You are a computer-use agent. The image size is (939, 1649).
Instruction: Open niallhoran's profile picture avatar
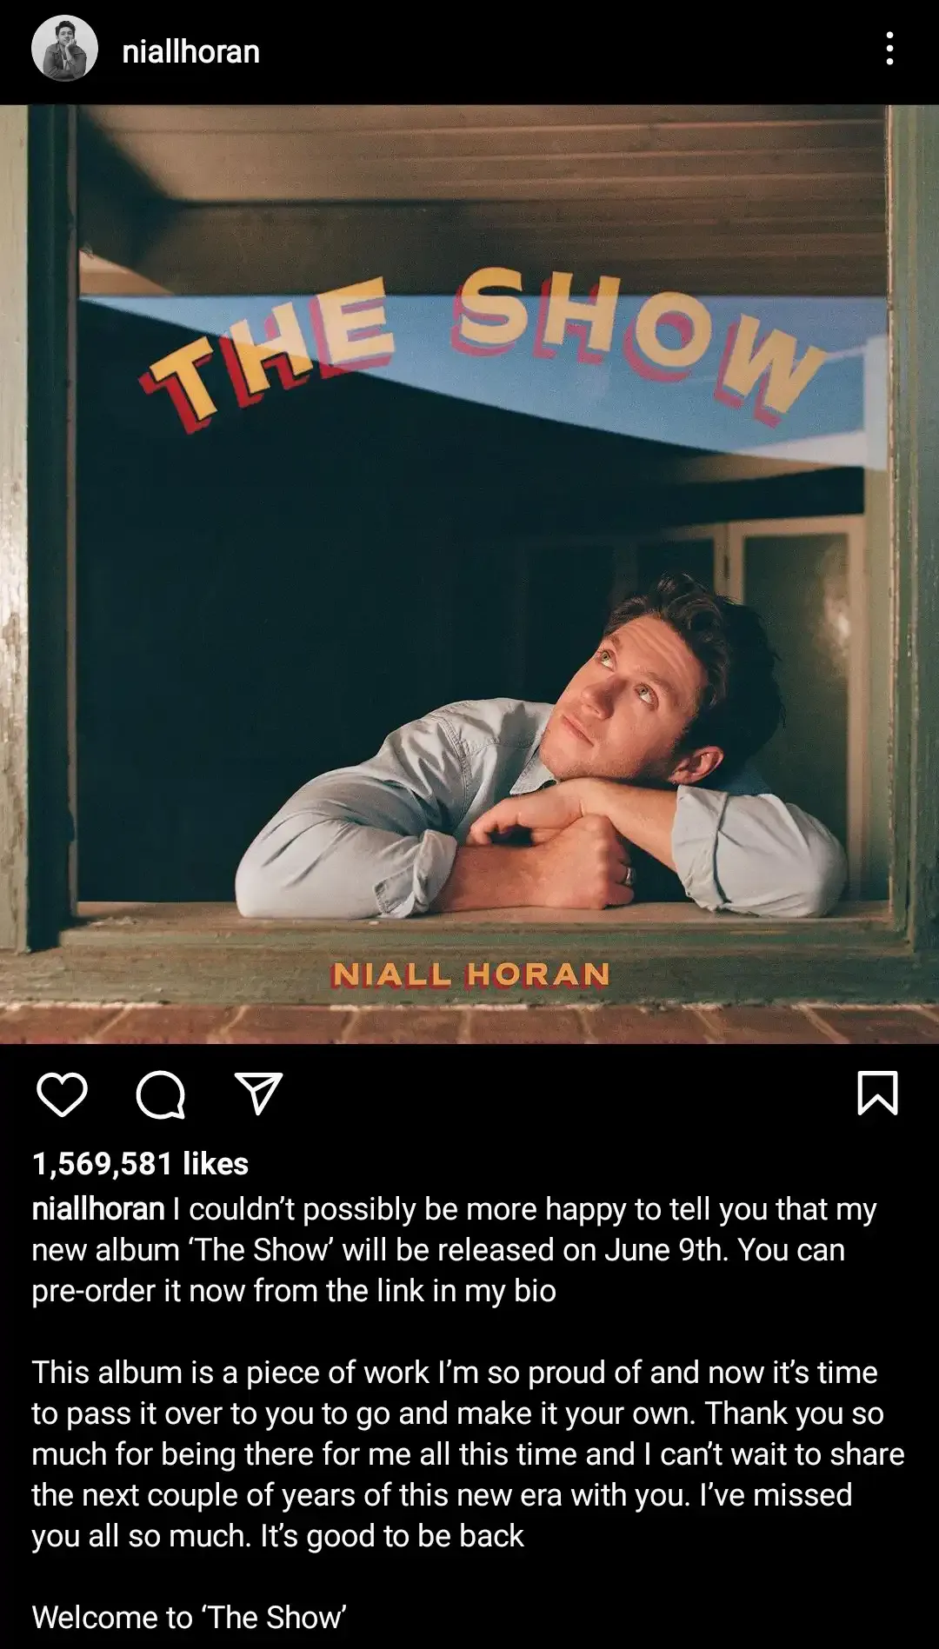click(64, 49)
